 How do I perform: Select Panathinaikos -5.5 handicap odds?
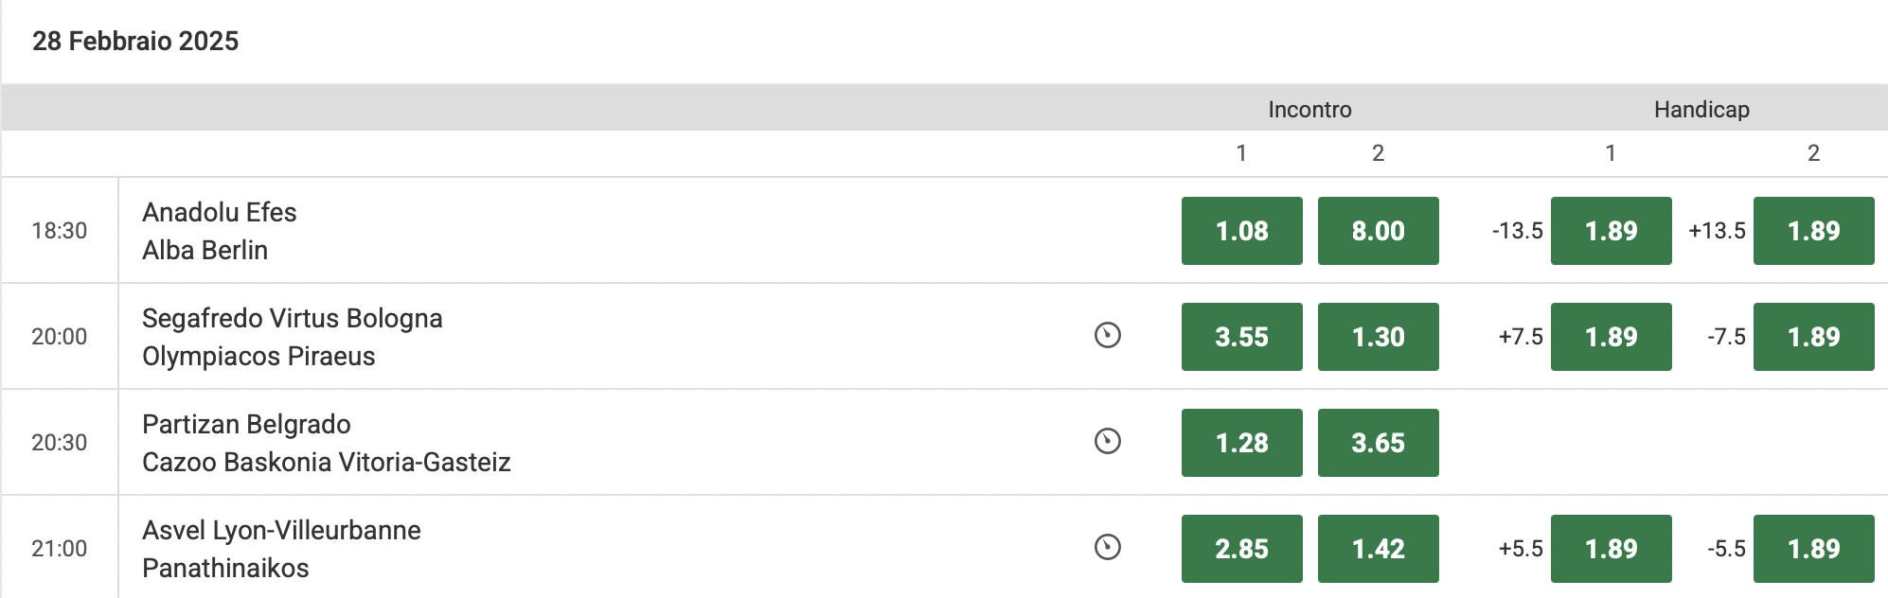coord(1813,549)
